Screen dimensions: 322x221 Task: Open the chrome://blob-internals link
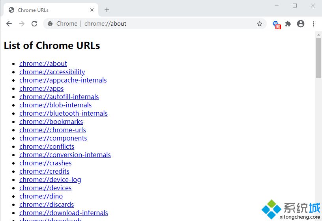coord(56,105)
